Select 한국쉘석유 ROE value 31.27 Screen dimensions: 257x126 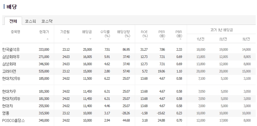point(144,49)
